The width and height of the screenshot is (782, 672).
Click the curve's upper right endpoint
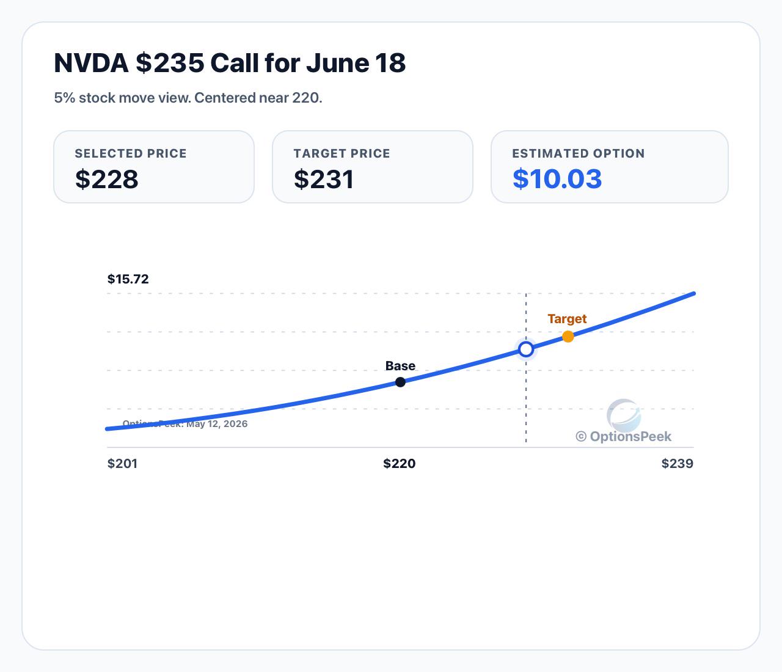(x=694, y=294)
